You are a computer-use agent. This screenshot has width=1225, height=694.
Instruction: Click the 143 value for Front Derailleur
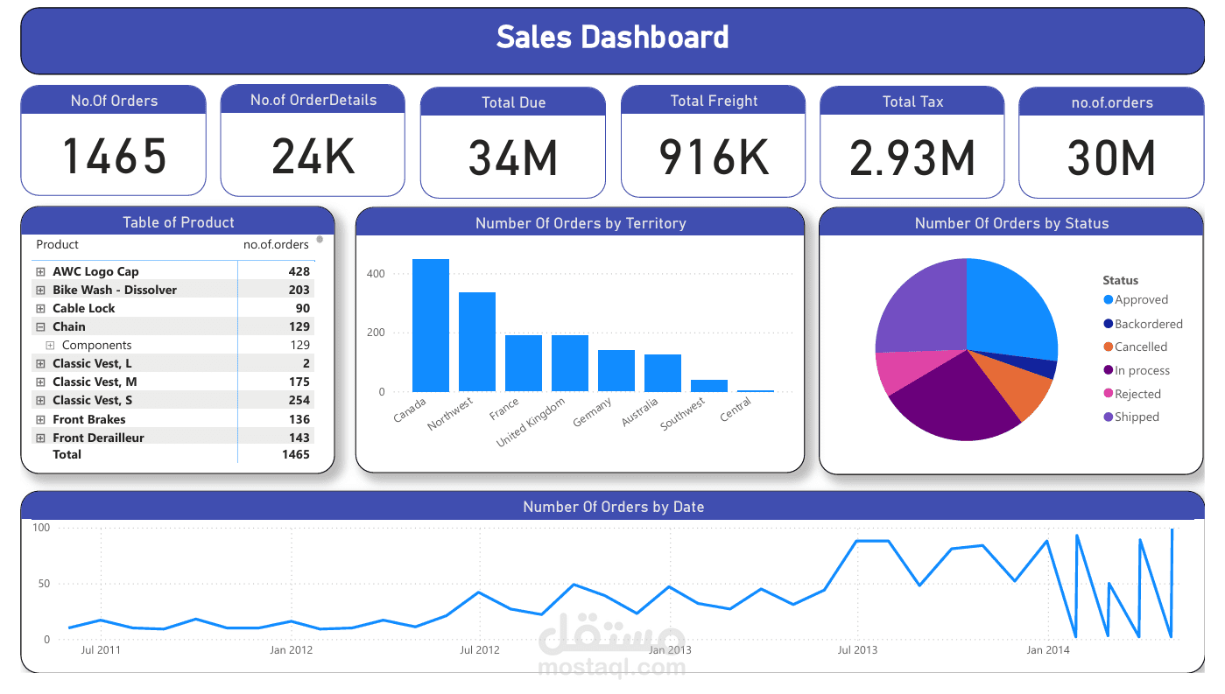click(299, 438)
